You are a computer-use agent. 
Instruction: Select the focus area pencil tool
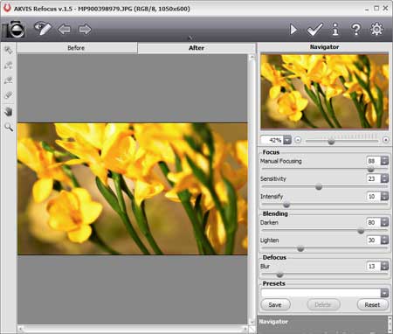coord(9,65)
